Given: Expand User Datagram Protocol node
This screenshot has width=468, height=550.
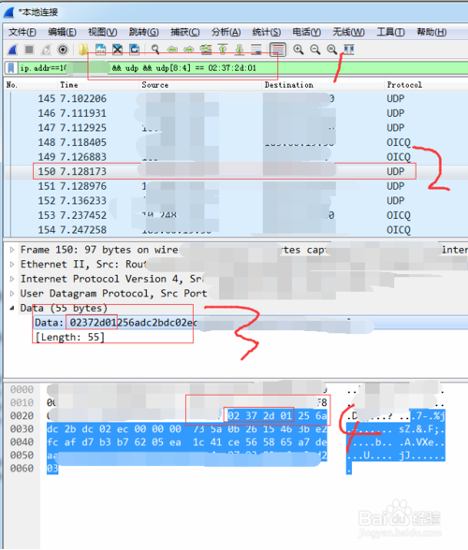Looking at the screenshot, I should point(12,294).
